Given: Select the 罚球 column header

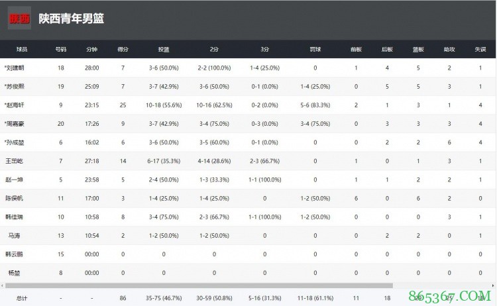Looking at the screenshot, I should 315,49.
